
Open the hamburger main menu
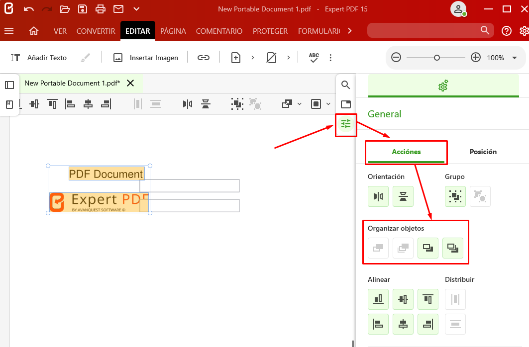point(9,31)
